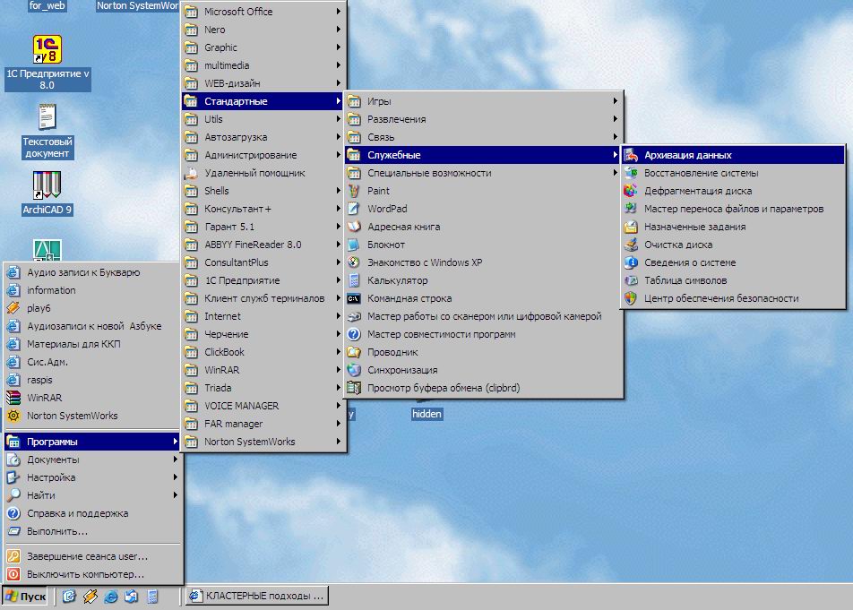
Task: Open the Norton SystemWorks pinned Start item
Action: tap(92, 416)
